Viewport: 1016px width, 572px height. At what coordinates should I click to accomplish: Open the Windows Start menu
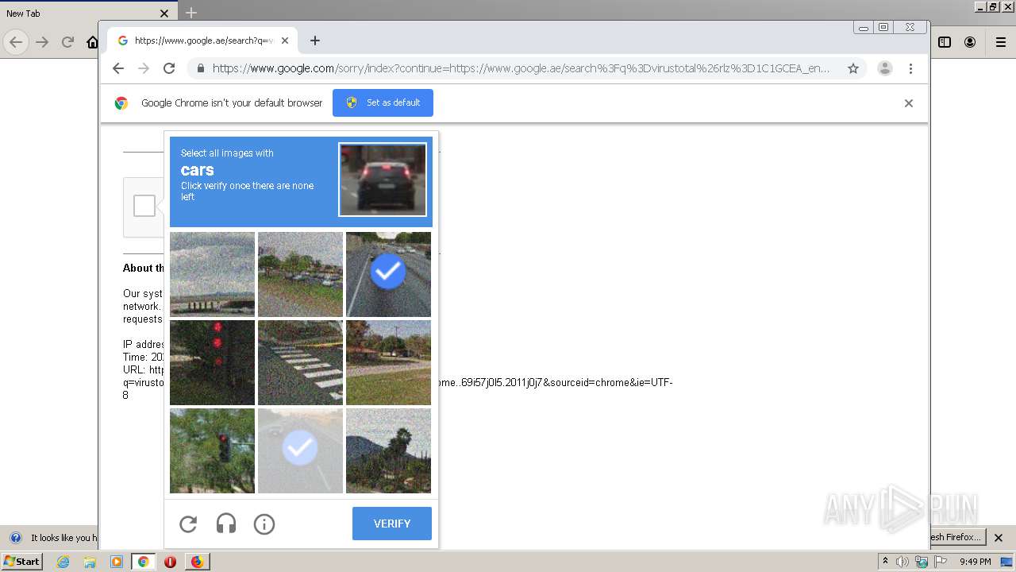(22, 562)
